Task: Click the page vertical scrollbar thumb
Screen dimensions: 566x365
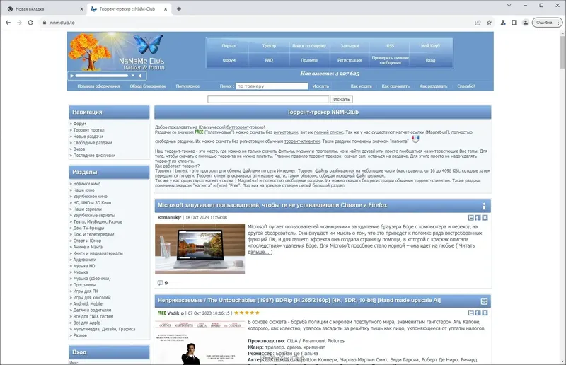Action: pos(562,52)
